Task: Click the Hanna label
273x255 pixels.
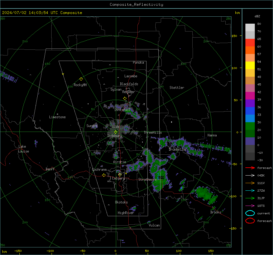Action: tap(212, 135)
